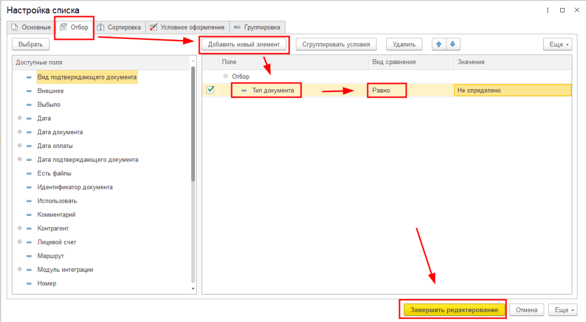The image size is (586, 322).
Task: Uncheck the Тип документа filter checkbox
Action: pos(210,90)
